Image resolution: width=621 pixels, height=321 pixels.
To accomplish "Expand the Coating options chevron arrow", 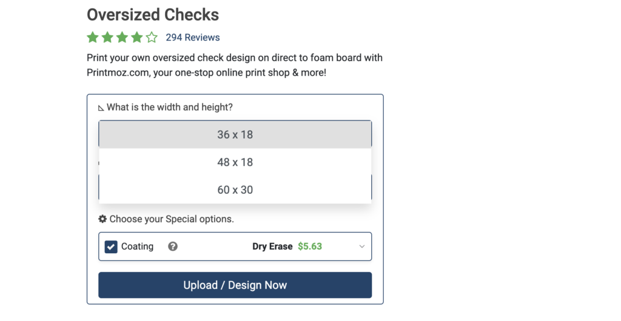I will tap(362, 247).
